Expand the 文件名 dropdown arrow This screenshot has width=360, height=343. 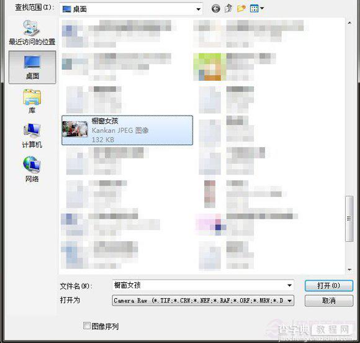point(289,286)
